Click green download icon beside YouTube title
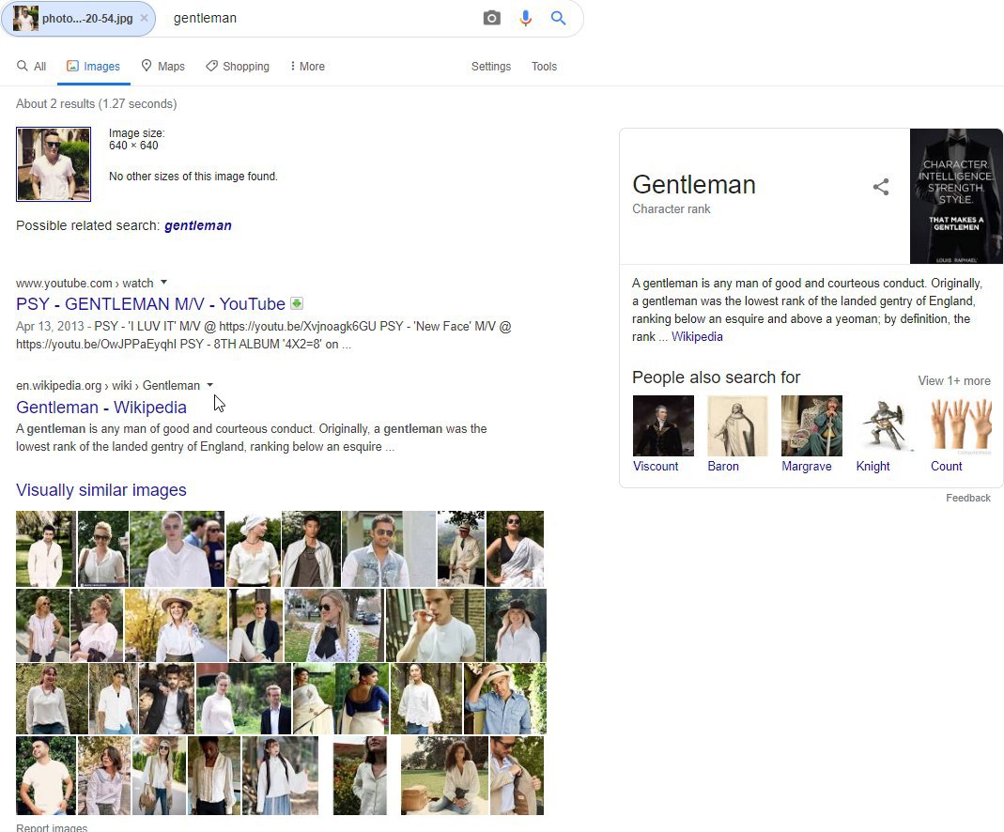This screenshot has width=1004, height=832. tap(297, 303)
